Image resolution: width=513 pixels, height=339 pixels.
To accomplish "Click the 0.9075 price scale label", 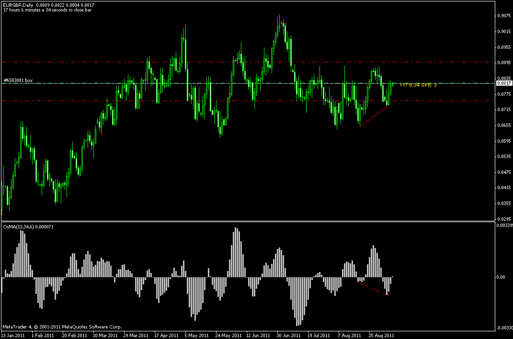I will tap(504, 16).
